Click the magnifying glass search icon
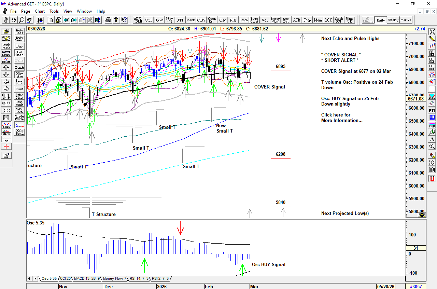The image size is (437, 289). pos(22,20)
